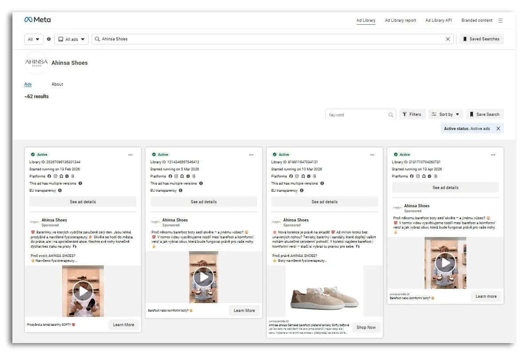
Task: Select the Facebook platform icon on first ad
Action: pos(49,176)
